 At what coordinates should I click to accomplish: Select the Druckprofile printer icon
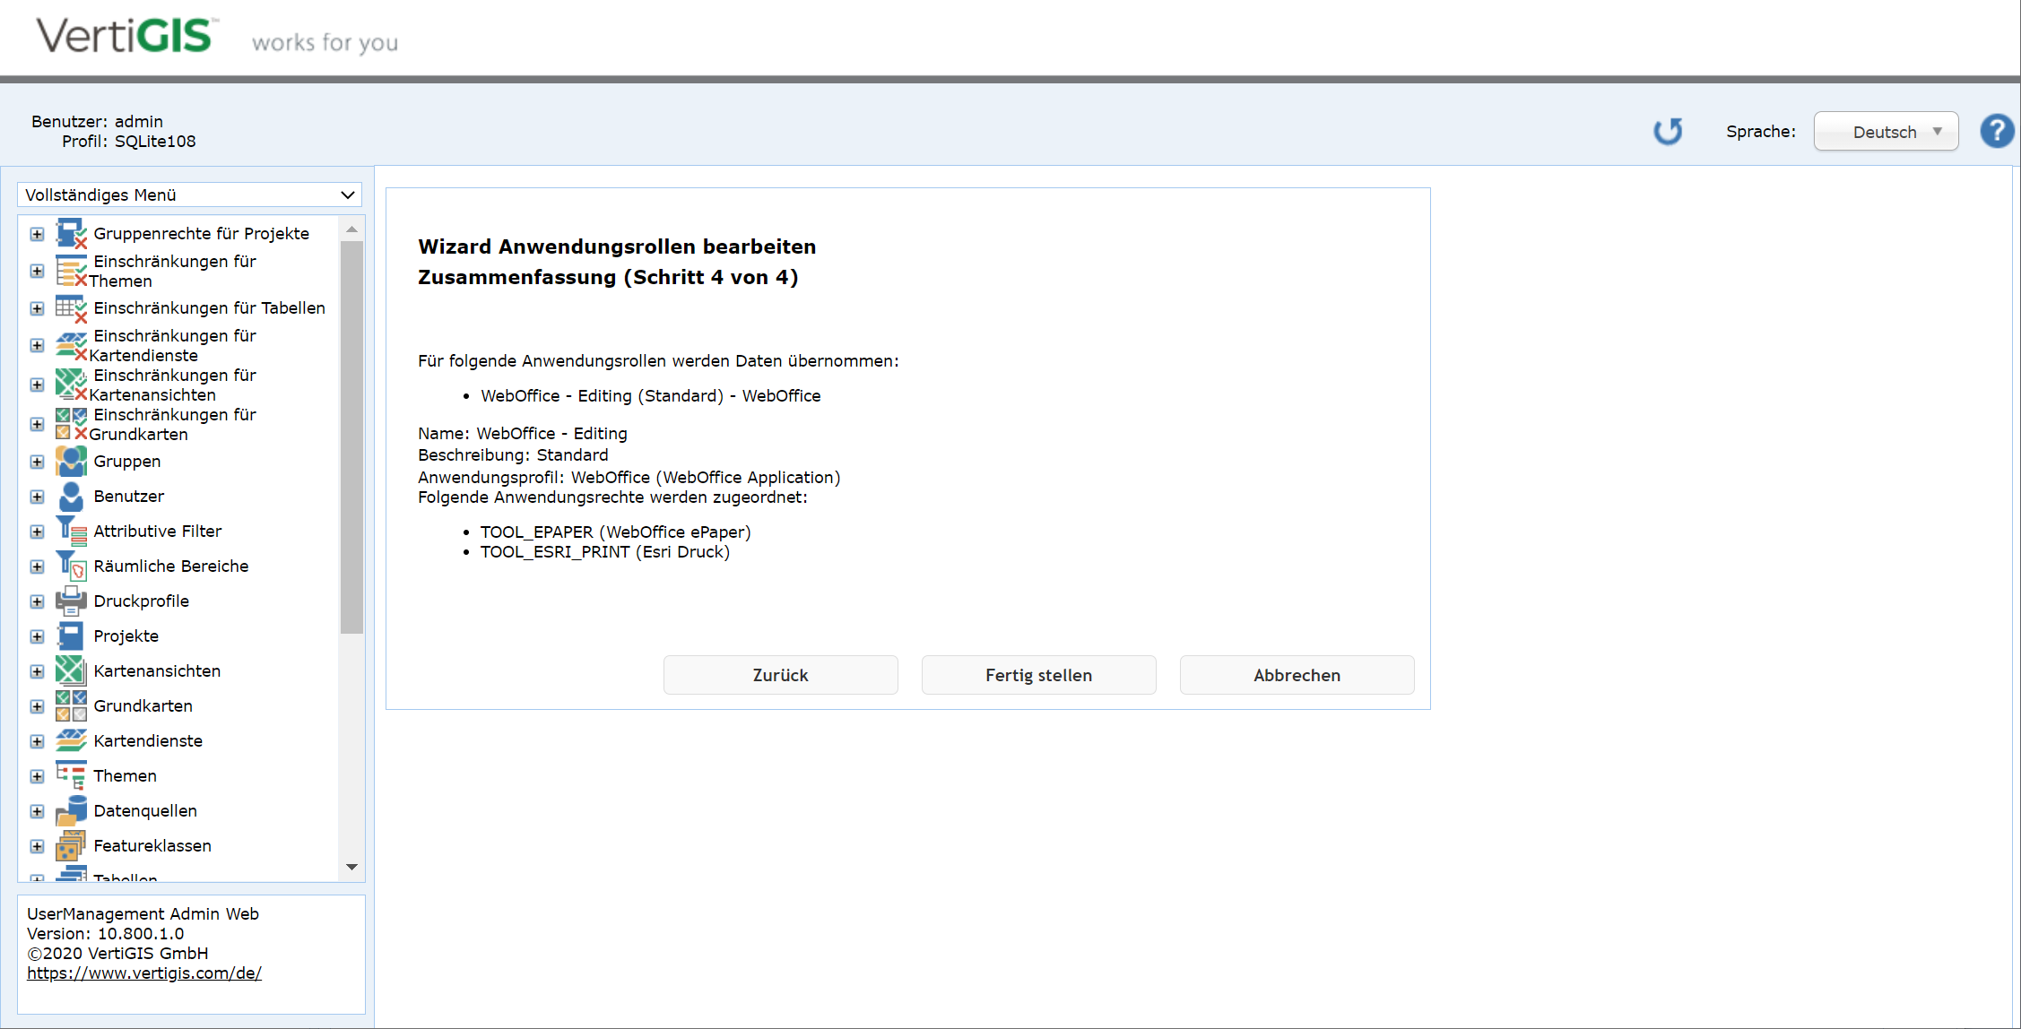72,601
